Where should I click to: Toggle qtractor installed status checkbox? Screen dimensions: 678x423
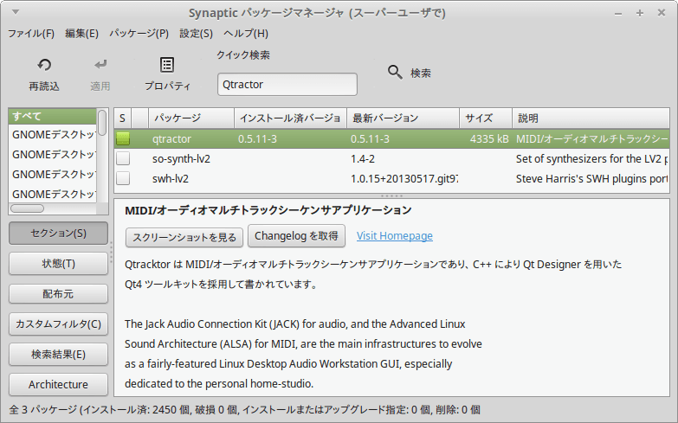point(123,138)
